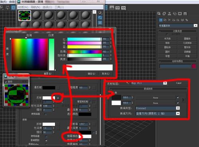199x147 pixels.
Task: Collapse the 名称和颜色 rollout
Action: [x=177, y=61]
